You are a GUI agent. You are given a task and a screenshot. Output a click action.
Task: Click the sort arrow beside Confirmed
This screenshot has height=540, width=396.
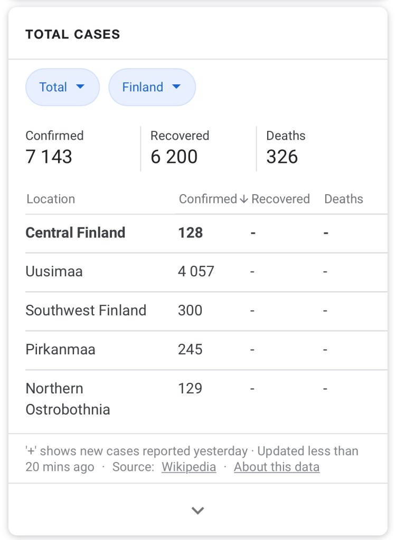(243, 199)
